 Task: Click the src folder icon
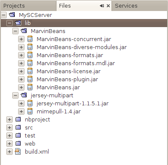click(18, 127)
